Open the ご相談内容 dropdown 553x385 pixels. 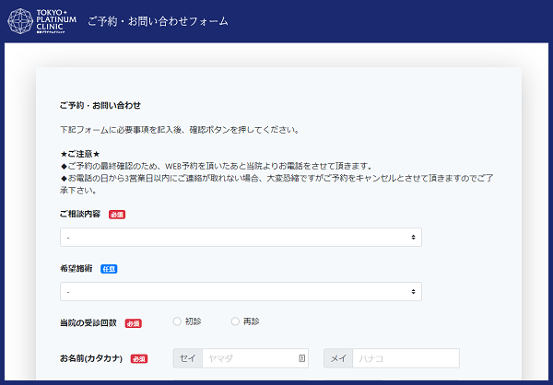pos(240,237)
